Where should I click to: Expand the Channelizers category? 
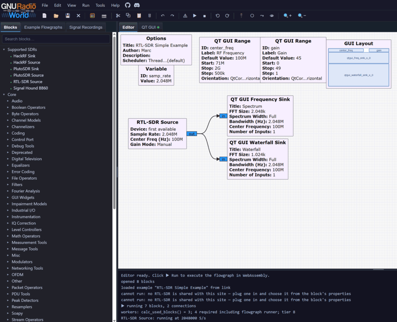pyautogui.click(x=8, y=127)
